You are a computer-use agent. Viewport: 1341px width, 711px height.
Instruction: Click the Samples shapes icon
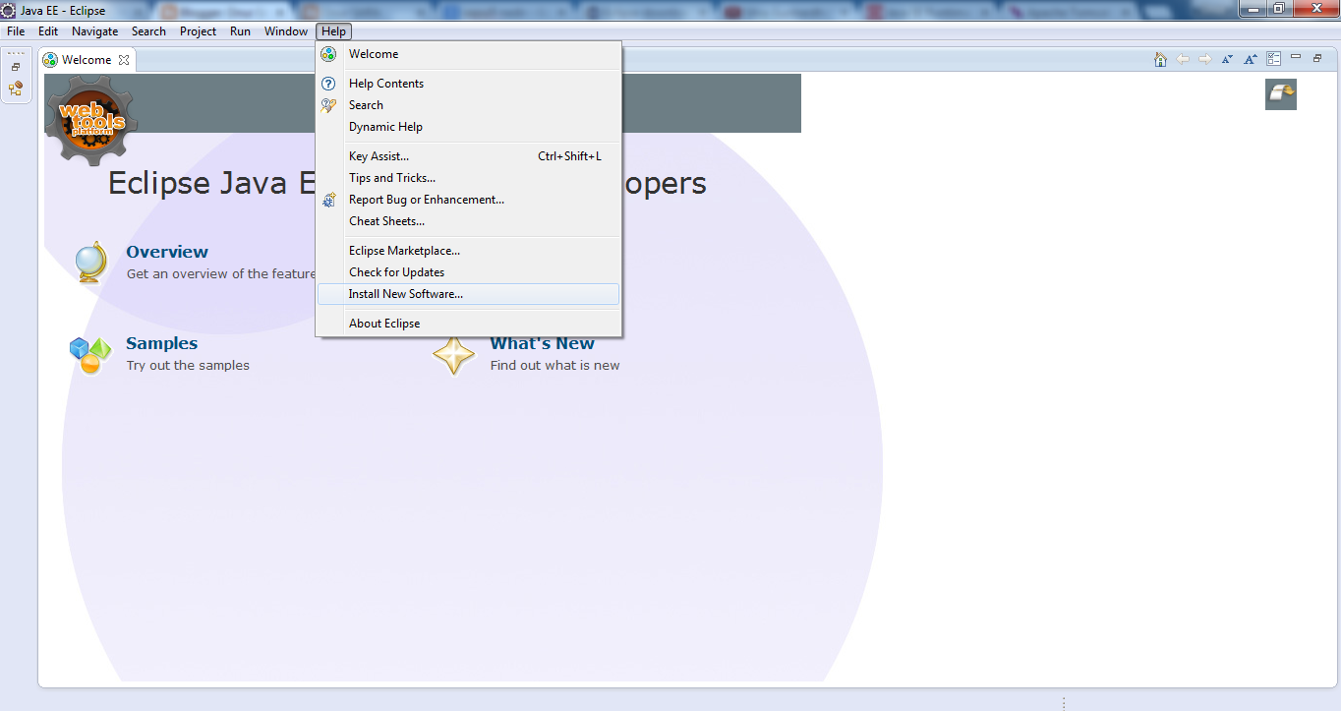click(x=90, y=355)
